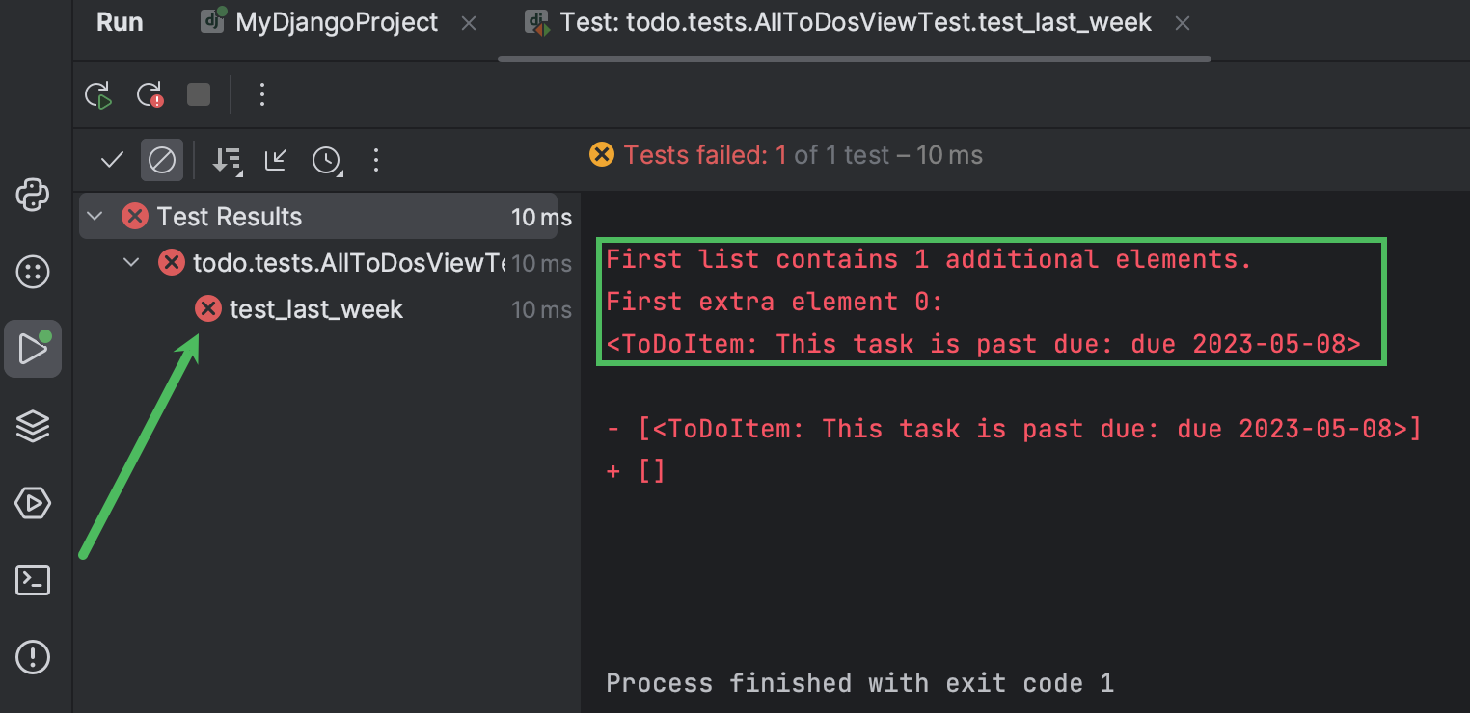This screenshot has width=1470, height=713.
Task: Toggle the Run tool window sidebar button
Action: (x=33, y=348)
